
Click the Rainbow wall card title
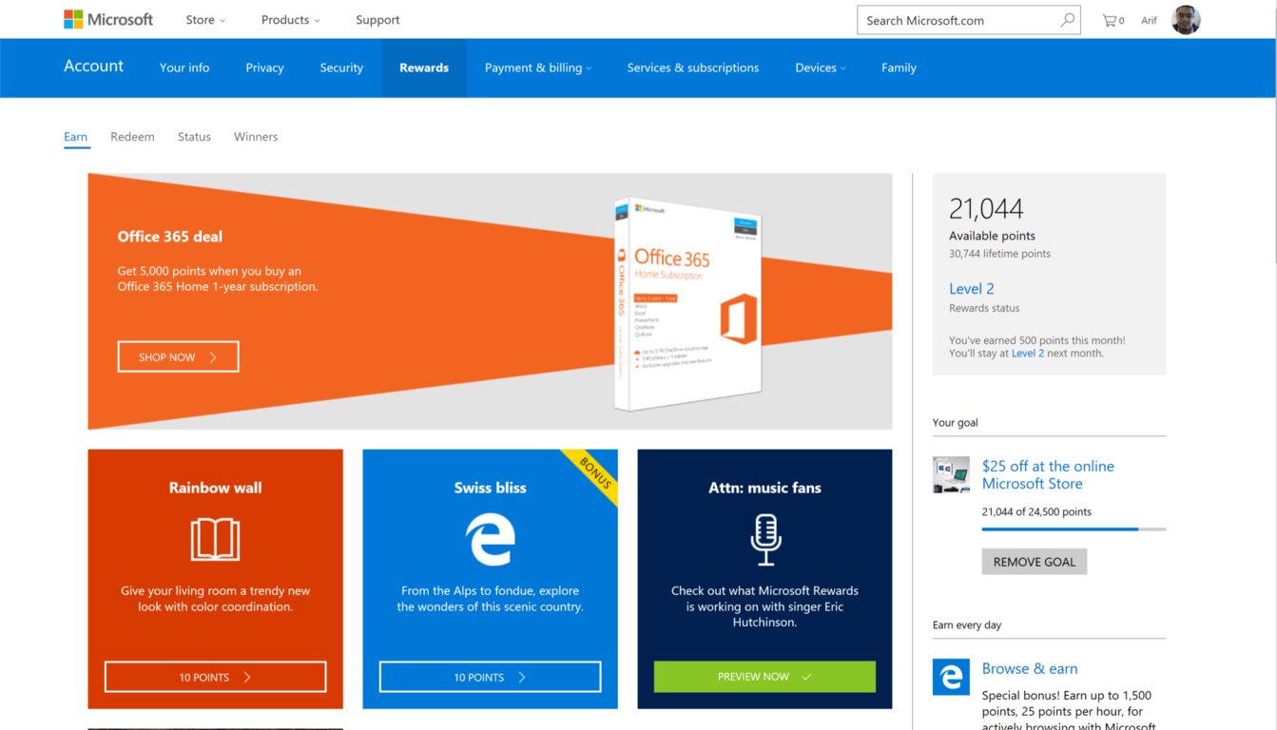(x=215, y=488)
